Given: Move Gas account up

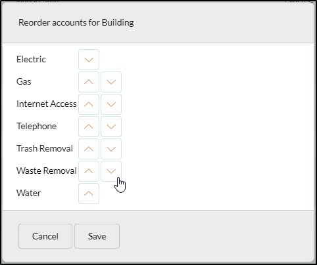Looking at the screenshot, I should pyautogui.click(x=89, y=82).
